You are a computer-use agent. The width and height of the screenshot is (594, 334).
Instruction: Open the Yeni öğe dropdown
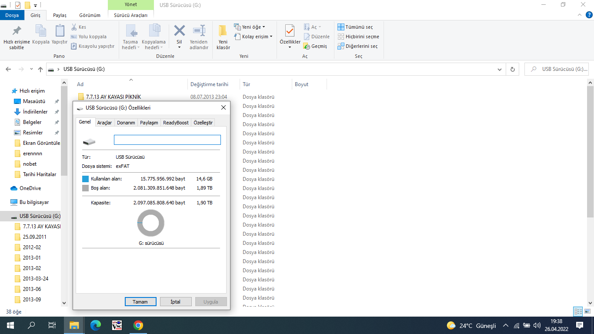(x=249, y=27)
